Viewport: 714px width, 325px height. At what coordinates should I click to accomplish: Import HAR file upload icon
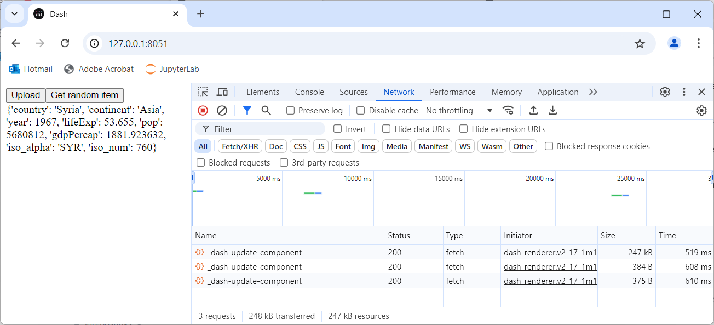(533, 111)
